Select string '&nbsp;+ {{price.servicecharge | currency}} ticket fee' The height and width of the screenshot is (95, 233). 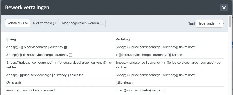45,75
